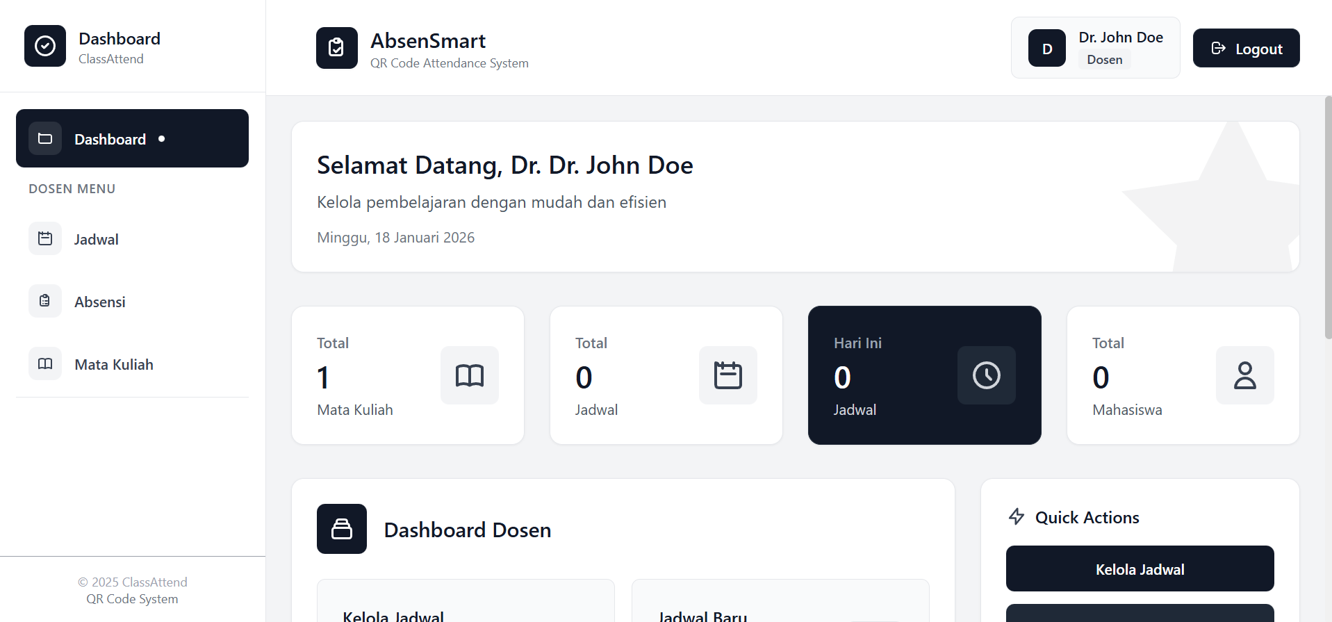Click the Dashboard folder icon in sidebar
This screenshot has width=1332, height=622.
coord(45,138)
